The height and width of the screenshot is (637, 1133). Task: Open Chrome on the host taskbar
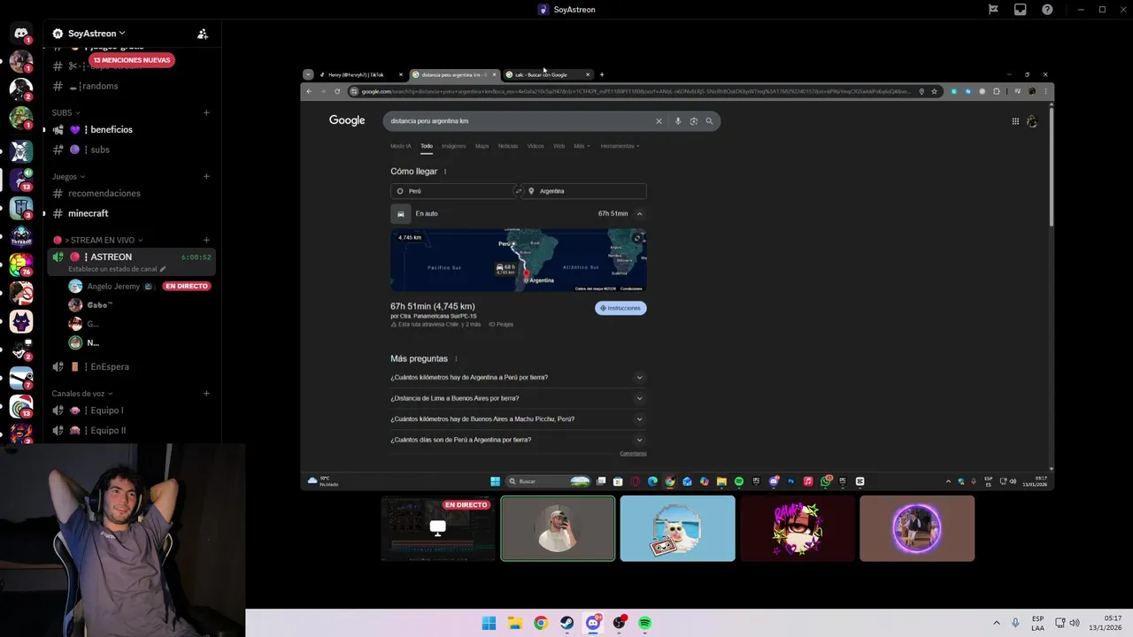click(x=541, y=623)
